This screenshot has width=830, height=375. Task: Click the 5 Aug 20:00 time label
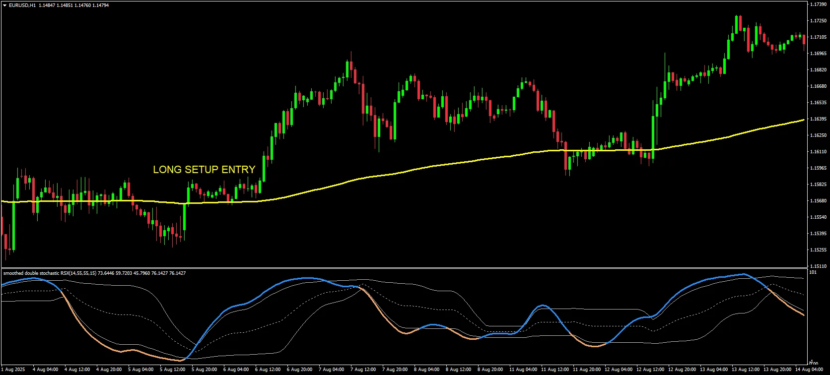tap(205, 370)
